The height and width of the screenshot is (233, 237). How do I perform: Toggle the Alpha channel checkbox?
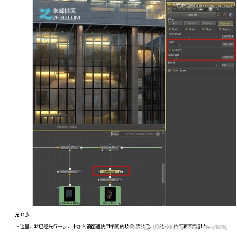coord(220,29)
